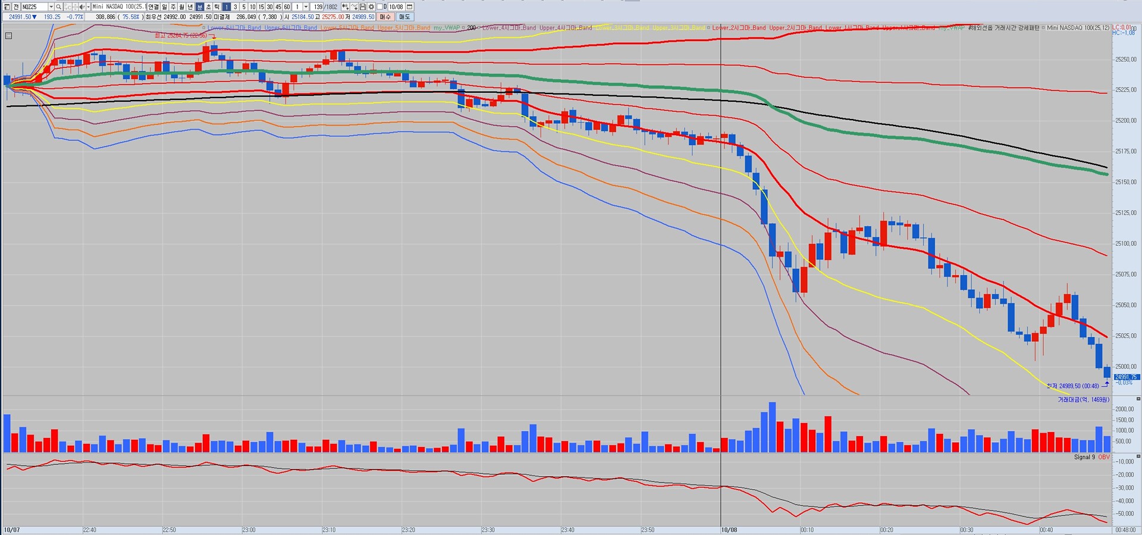Click the Signal 9 indicator label
The width and height of the screenshot is (1142, 535).
click(1084, 457)
